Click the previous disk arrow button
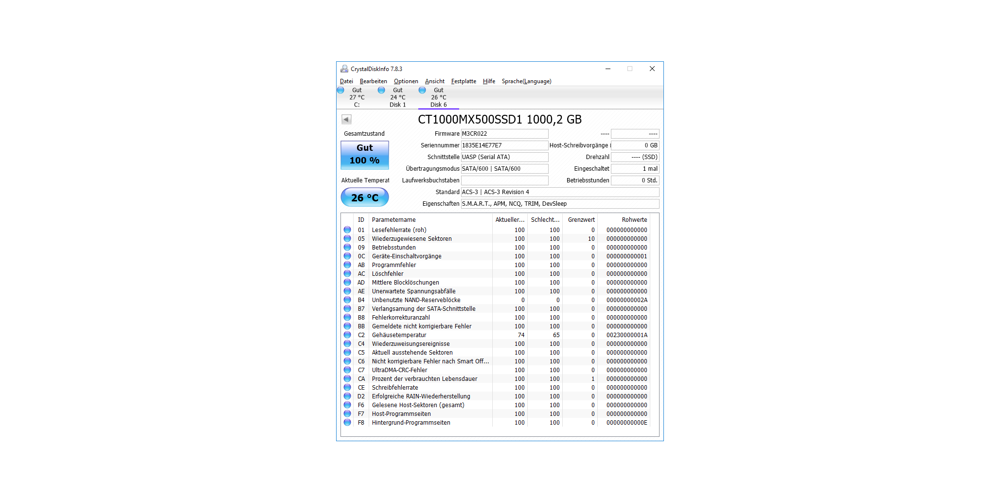This screenshot has width=1000, height=502. [x=346, y=119]
